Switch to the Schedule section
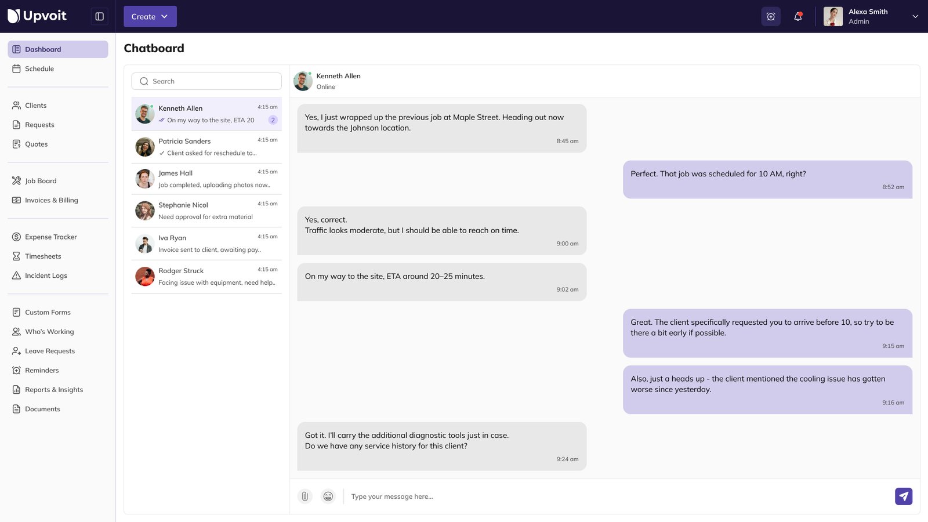Screen dimensions: 928x522 (39, 68)
